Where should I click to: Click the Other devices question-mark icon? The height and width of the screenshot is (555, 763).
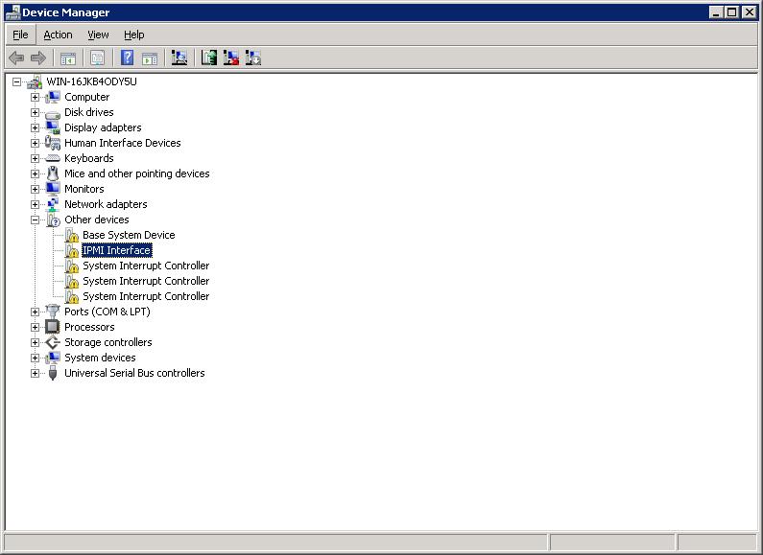(x=53, y=220)
